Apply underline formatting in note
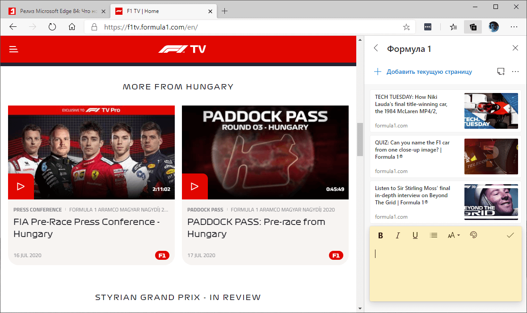Screen dimensions: 527x313 click(415, 235)
